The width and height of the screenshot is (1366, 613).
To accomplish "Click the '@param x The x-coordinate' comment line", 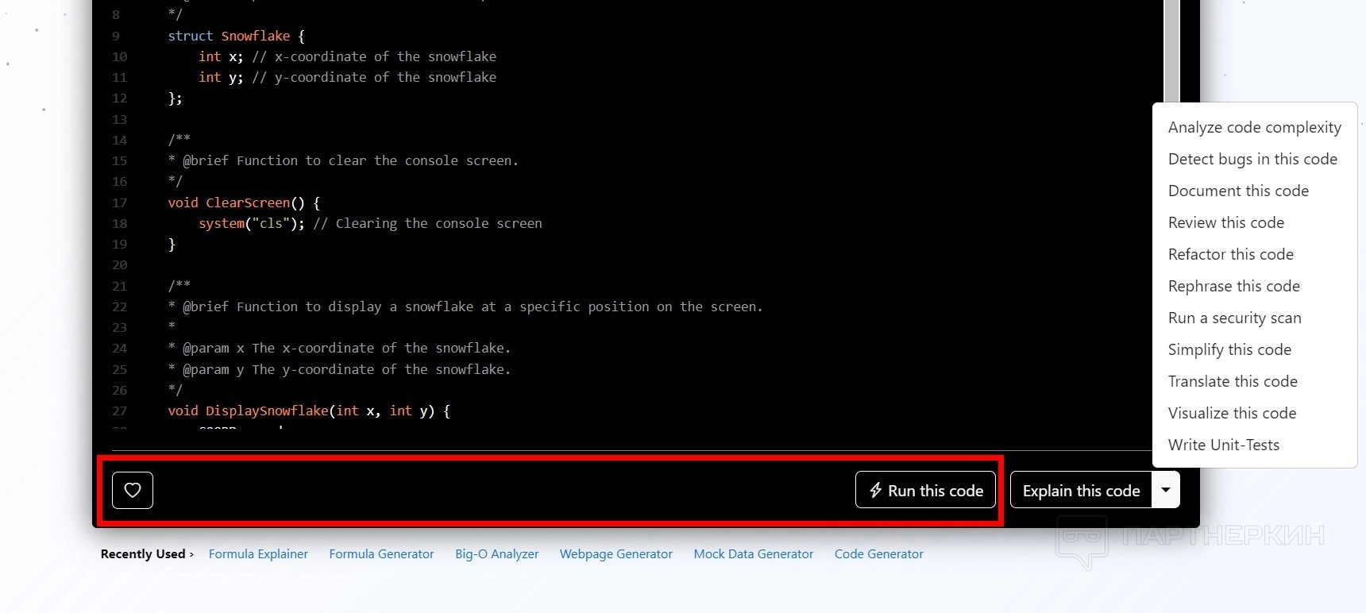I will coord(339,348).
